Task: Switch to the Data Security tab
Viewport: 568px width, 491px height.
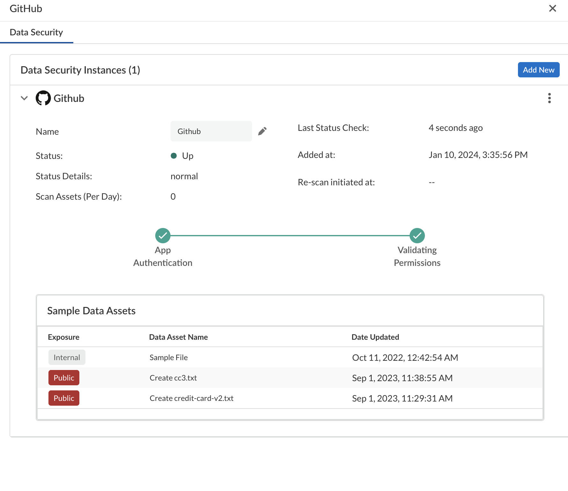Action: click(x=36, y=32)
